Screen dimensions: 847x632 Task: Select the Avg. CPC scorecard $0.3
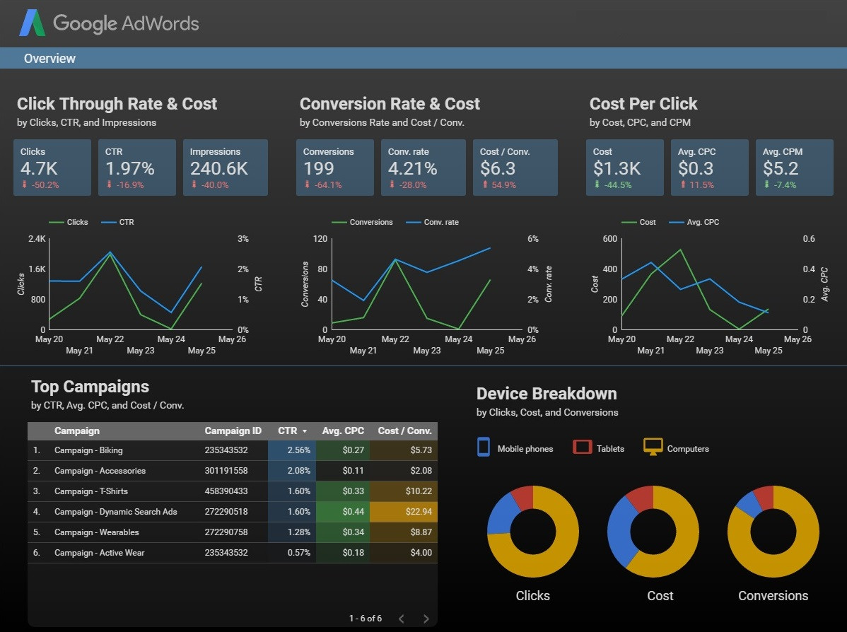pos(710,168)
